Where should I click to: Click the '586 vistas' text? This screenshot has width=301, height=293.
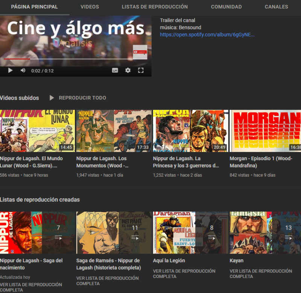pos(10,175)
